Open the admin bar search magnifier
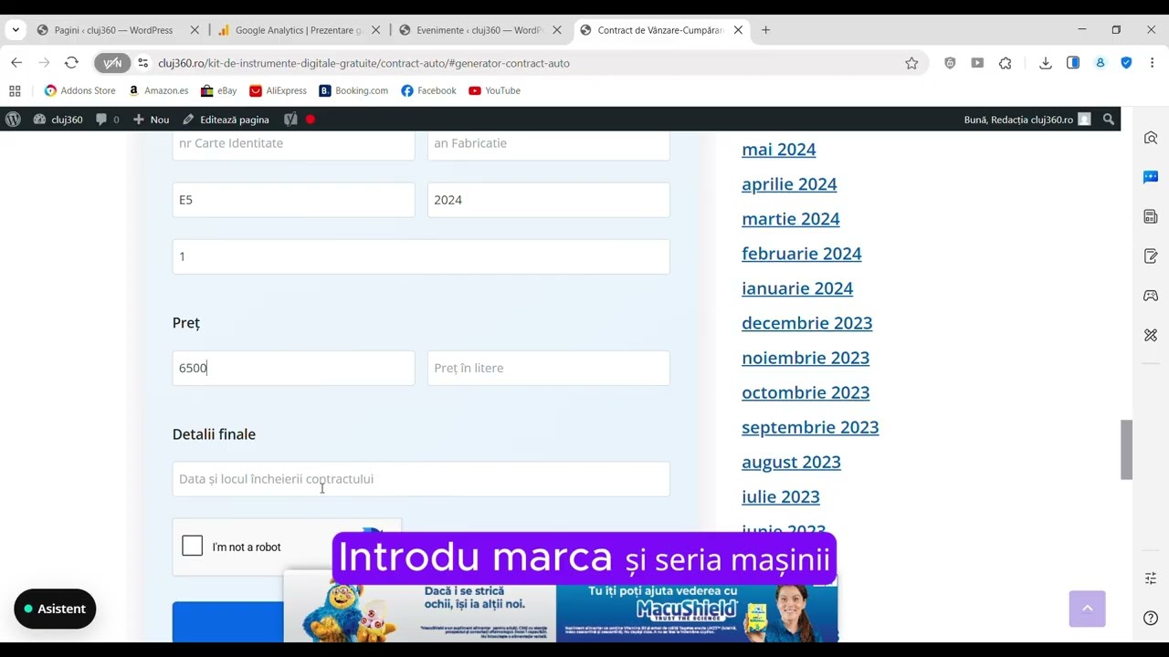This screenshot has width=1169, height=657. [1109, 120]
